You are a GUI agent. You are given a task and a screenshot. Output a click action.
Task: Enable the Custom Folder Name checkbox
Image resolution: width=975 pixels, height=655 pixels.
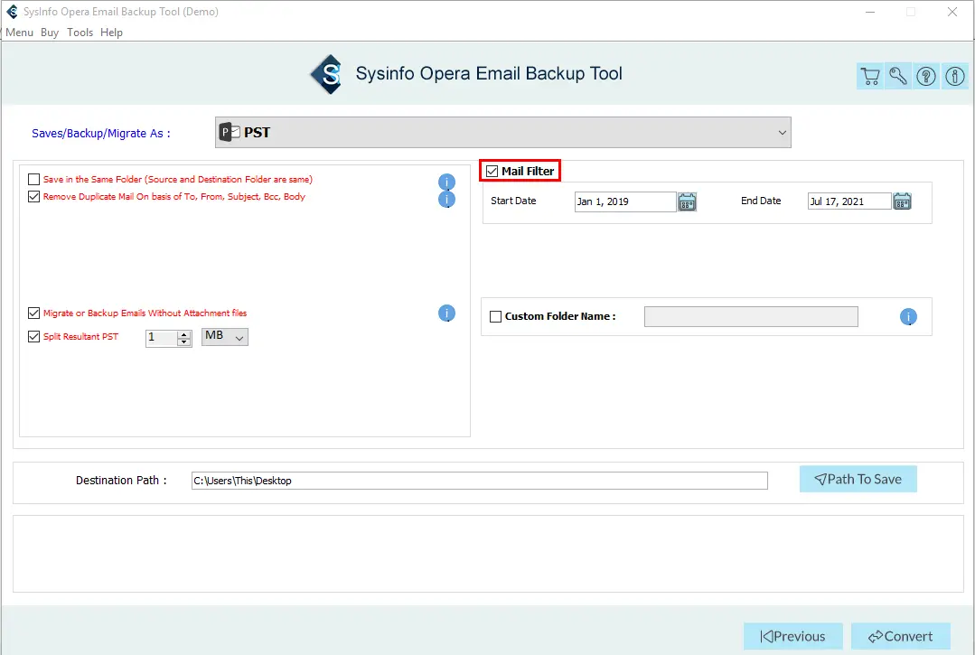pos(495,316)
